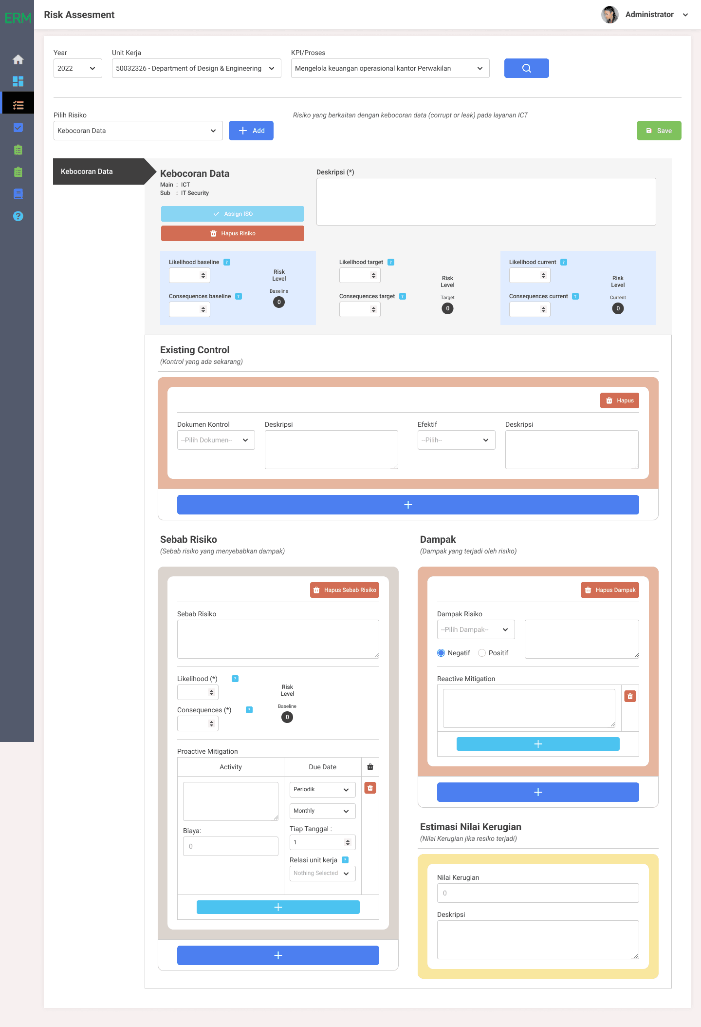Open the Administrator account menu chevron

tap(685, 15)
